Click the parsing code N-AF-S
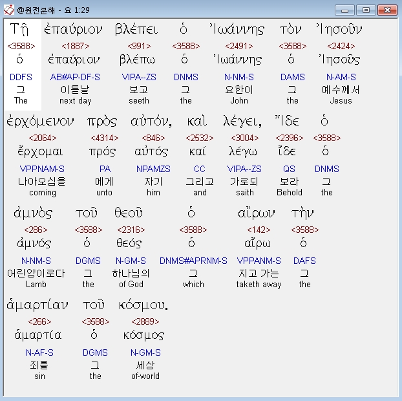 (39, 352)
